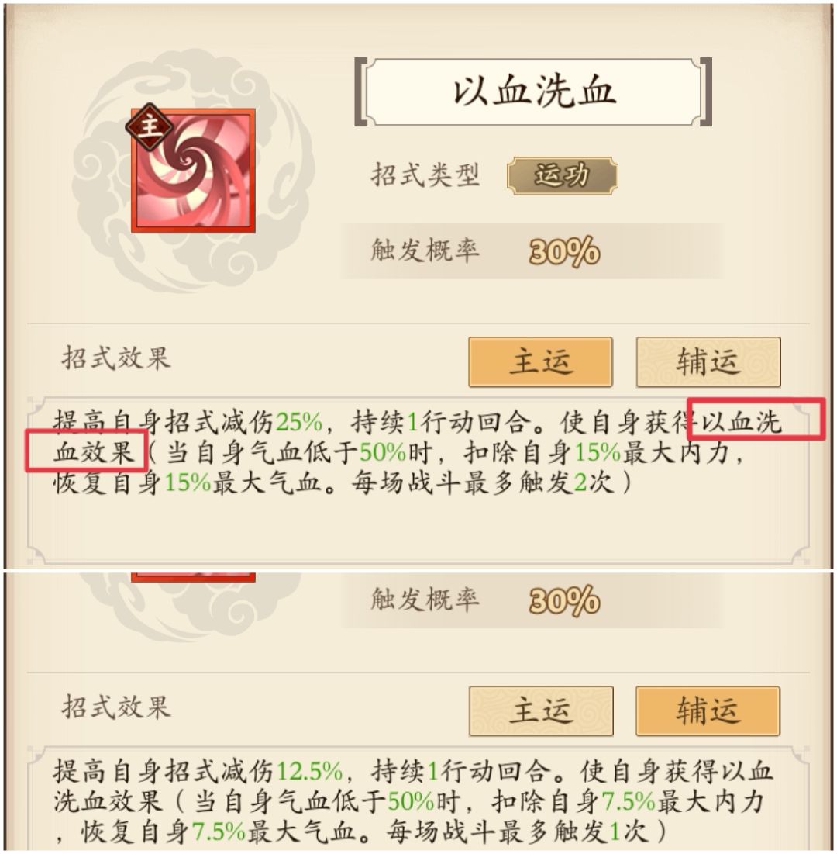The height and width of the screenshot is (854, 837).
Task: Select the highlighted orange 主运 tab
Action: tap(540, 362)
